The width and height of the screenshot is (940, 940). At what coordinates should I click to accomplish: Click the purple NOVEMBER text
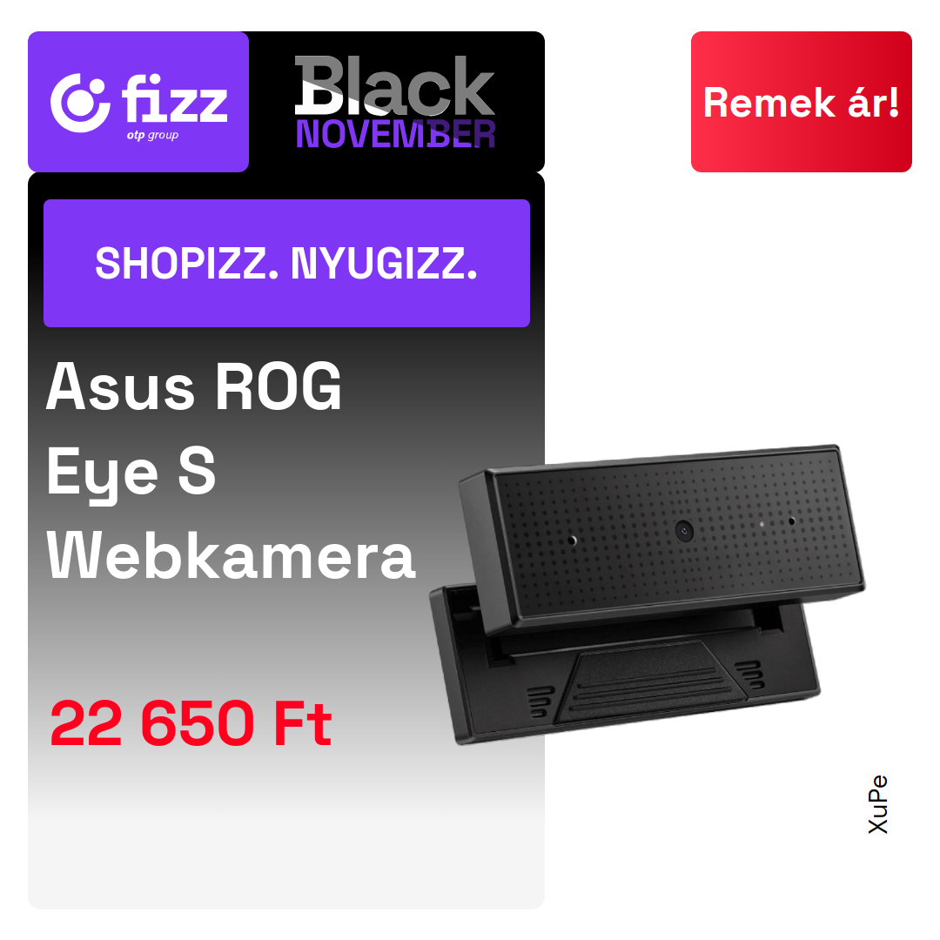(x=396, y=134)
